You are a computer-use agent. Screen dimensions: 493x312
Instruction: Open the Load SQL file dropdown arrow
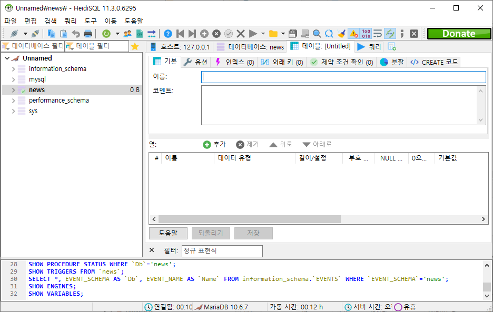pyautogui.click(x=283, y=34)
